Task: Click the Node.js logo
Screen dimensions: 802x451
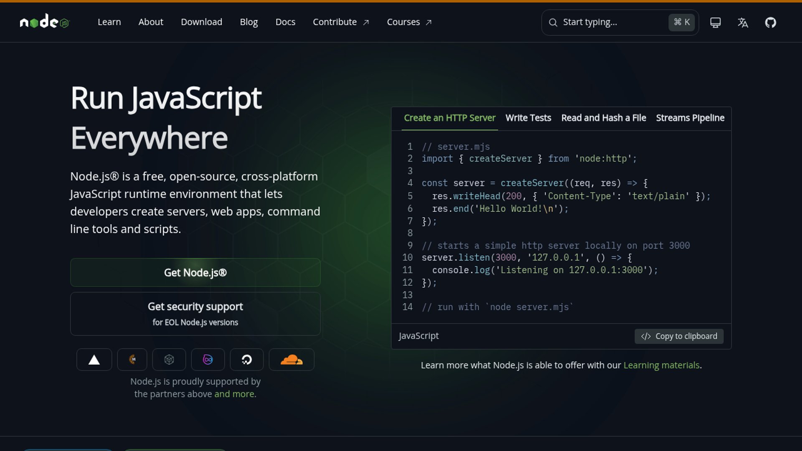Action: tap(44, 22)
